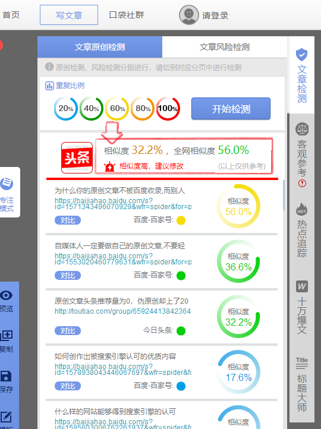Select the 100% repeat ratio circle
The height and width of the screenshot is (429, 321).
168,109
